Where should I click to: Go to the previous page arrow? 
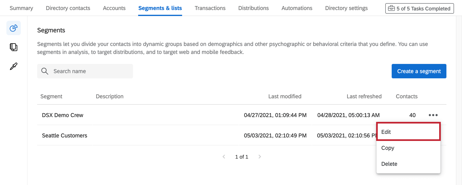click(224, 157)
